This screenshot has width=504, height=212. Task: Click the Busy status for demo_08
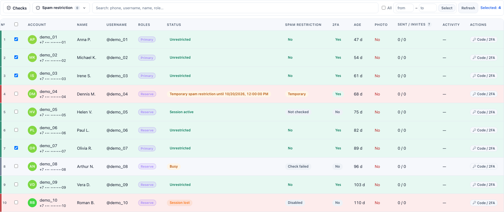174,167
